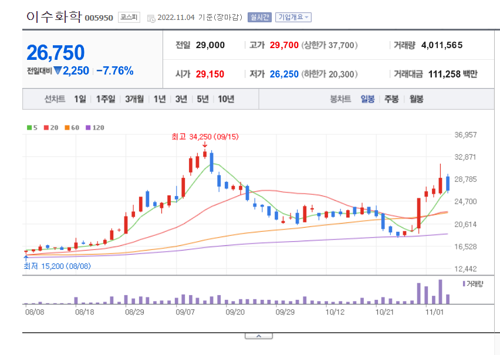500x355 pixels.
Task: Click the 고가 value 29,700
Action: tap(284, 45)
